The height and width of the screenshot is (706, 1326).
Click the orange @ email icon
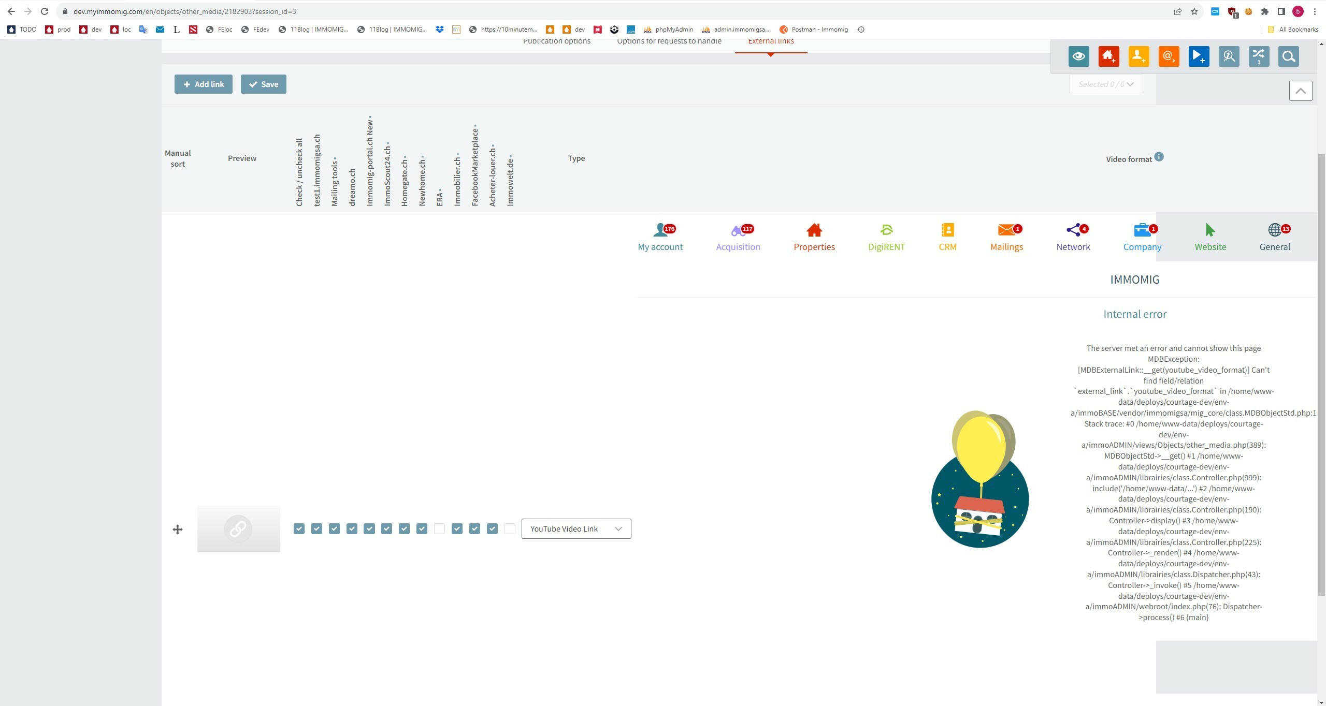click(1169, 56)
